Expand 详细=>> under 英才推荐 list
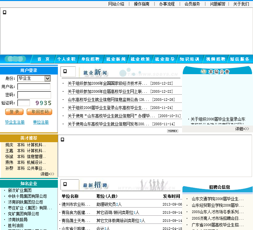The height and width of the screenshot is (230, 253). click(x=47, y=174)
